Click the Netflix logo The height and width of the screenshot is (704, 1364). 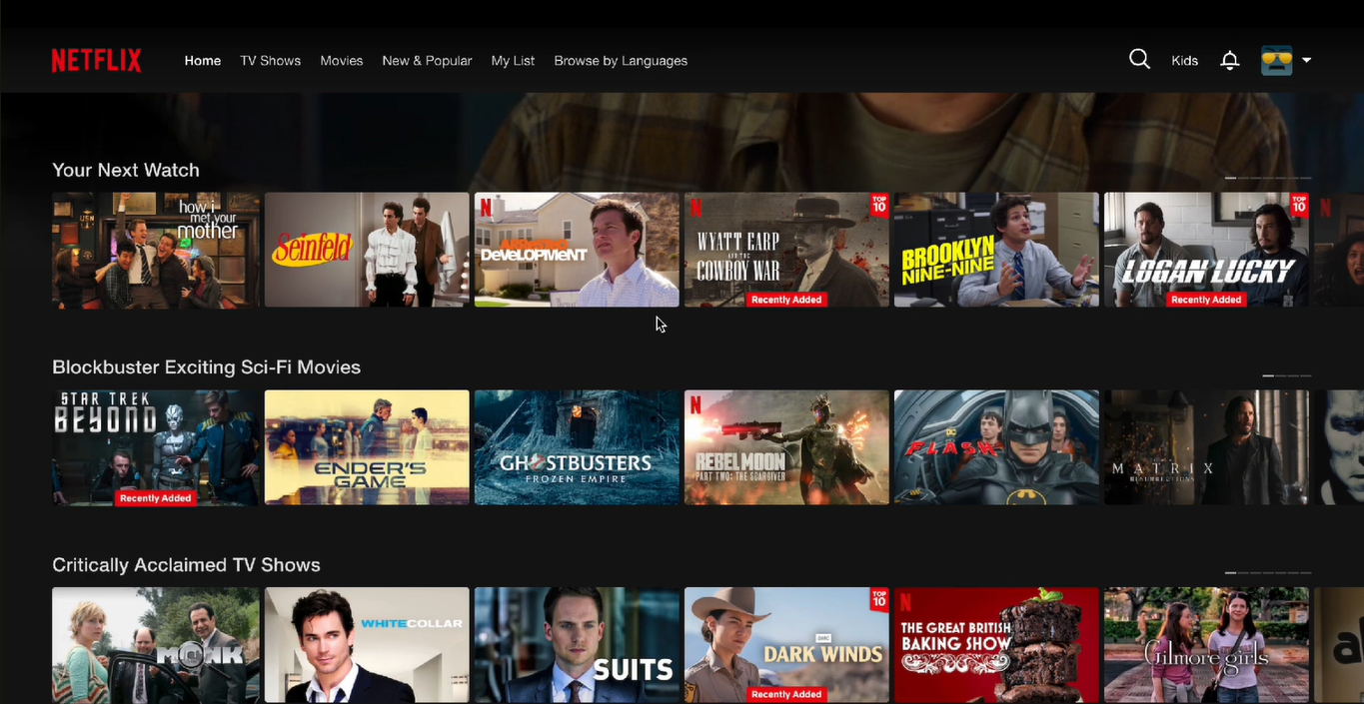pos(96,60)
